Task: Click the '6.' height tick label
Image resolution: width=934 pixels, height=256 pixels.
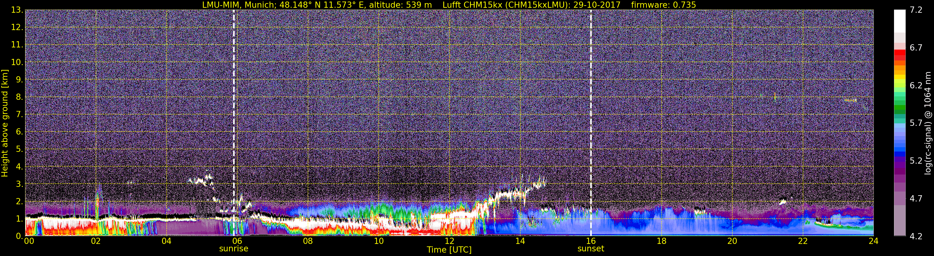Action: pos(19,132)
